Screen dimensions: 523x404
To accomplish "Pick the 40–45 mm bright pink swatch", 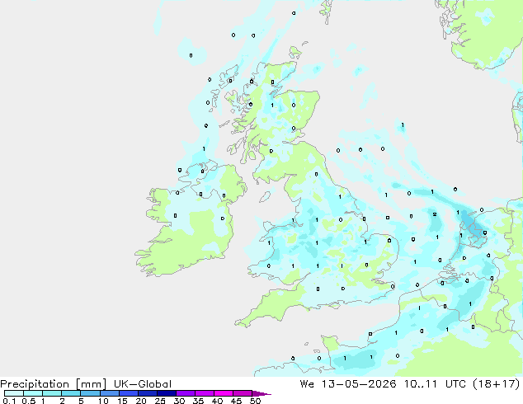I will coord(224,393).
